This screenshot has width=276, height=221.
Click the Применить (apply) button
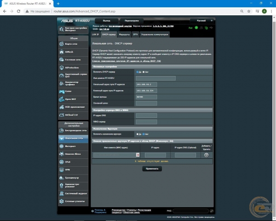click(x=152, y=169)
